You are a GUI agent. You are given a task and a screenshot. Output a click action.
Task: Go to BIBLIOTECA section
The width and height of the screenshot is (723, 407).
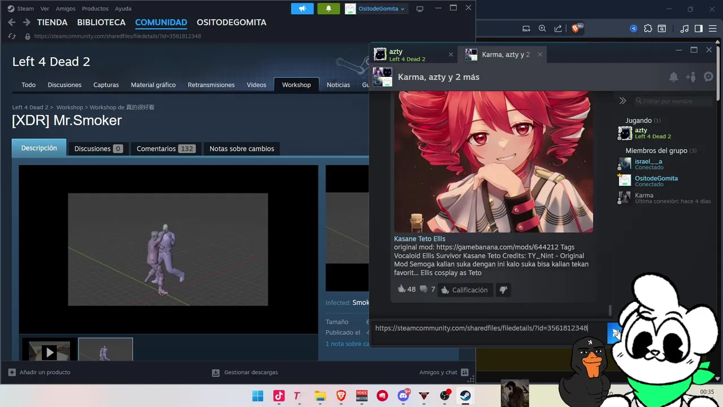(101, 23)
